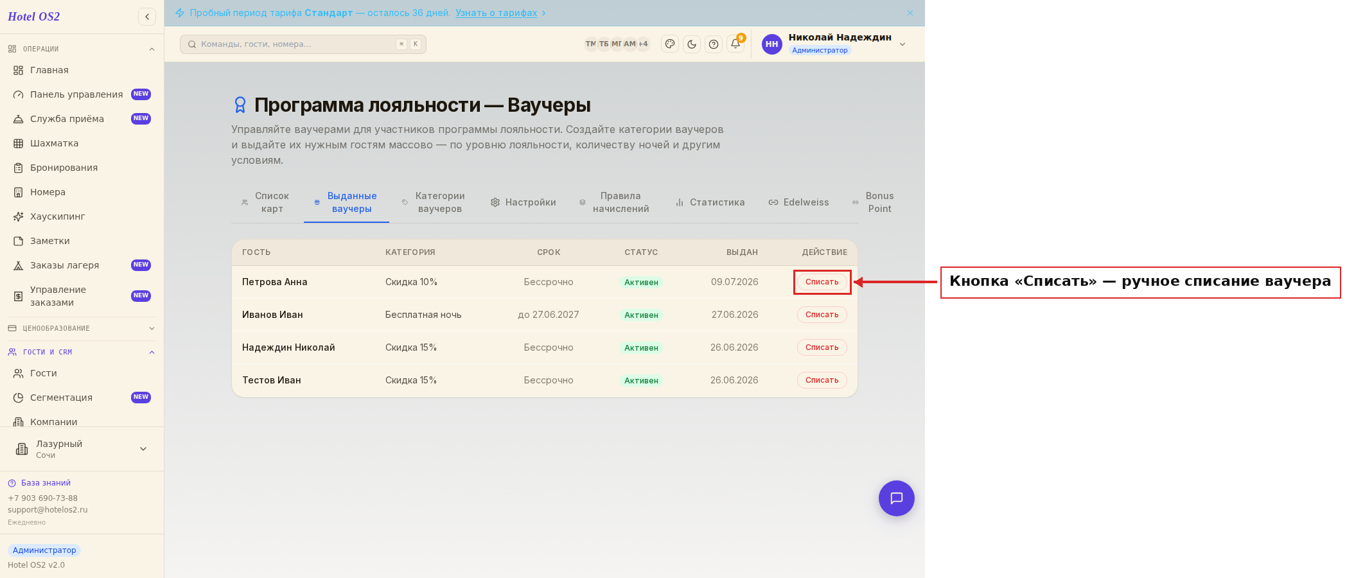Expand the Ценообразование section
This screenshot has height=578, width=1356.
(x=82, y=328)
